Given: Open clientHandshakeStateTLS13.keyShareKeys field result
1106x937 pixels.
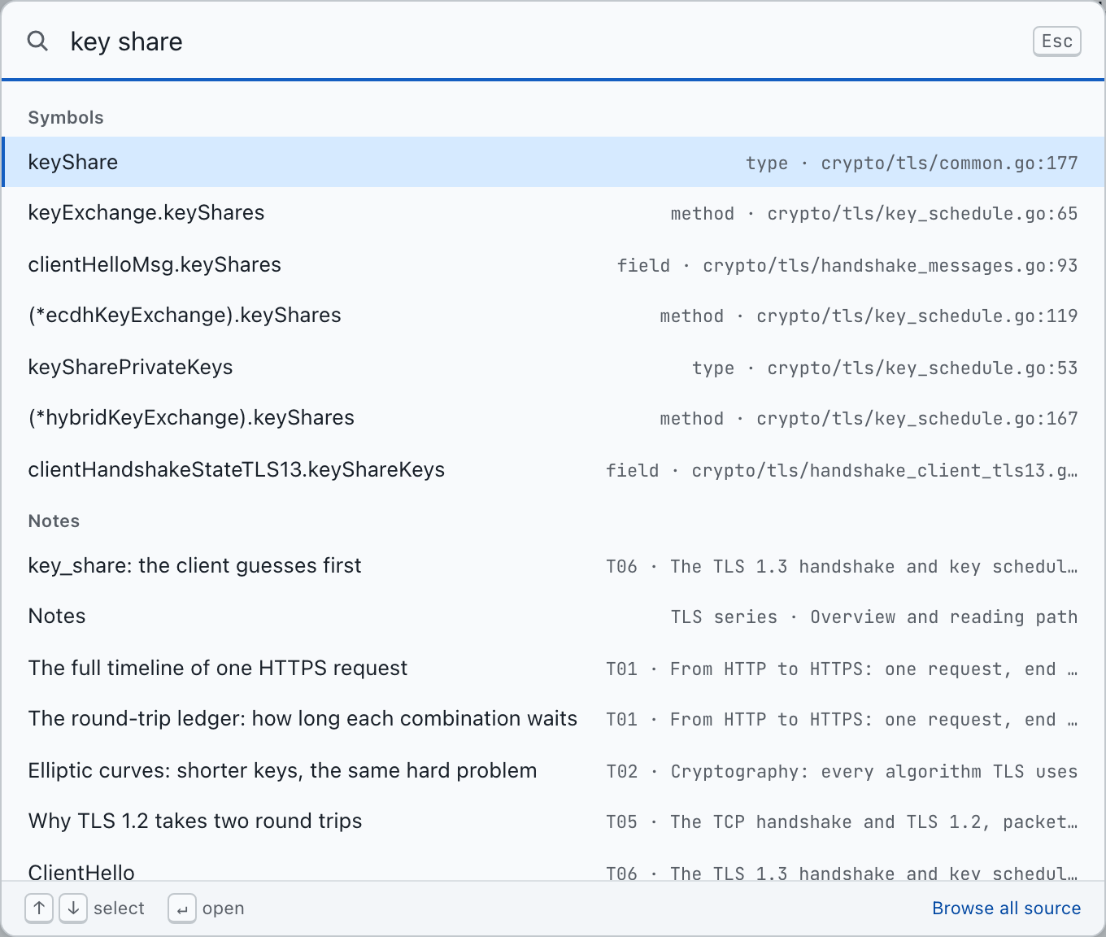Looking at the screenshot, I should [x=553, y=469].
